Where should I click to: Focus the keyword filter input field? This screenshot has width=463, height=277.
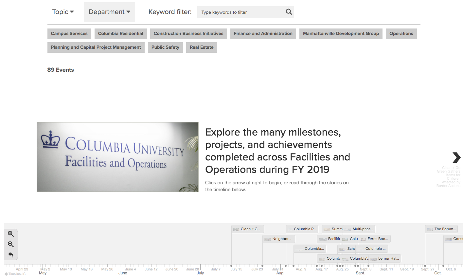(241, 12)
